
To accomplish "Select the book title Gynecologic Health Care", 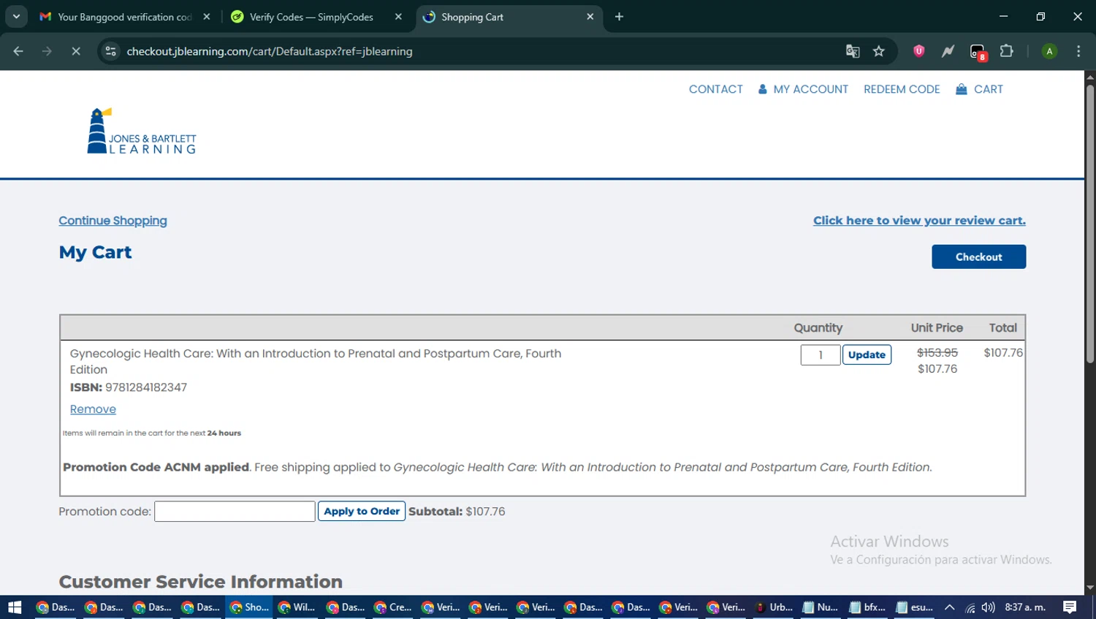I will coord(316,362).
